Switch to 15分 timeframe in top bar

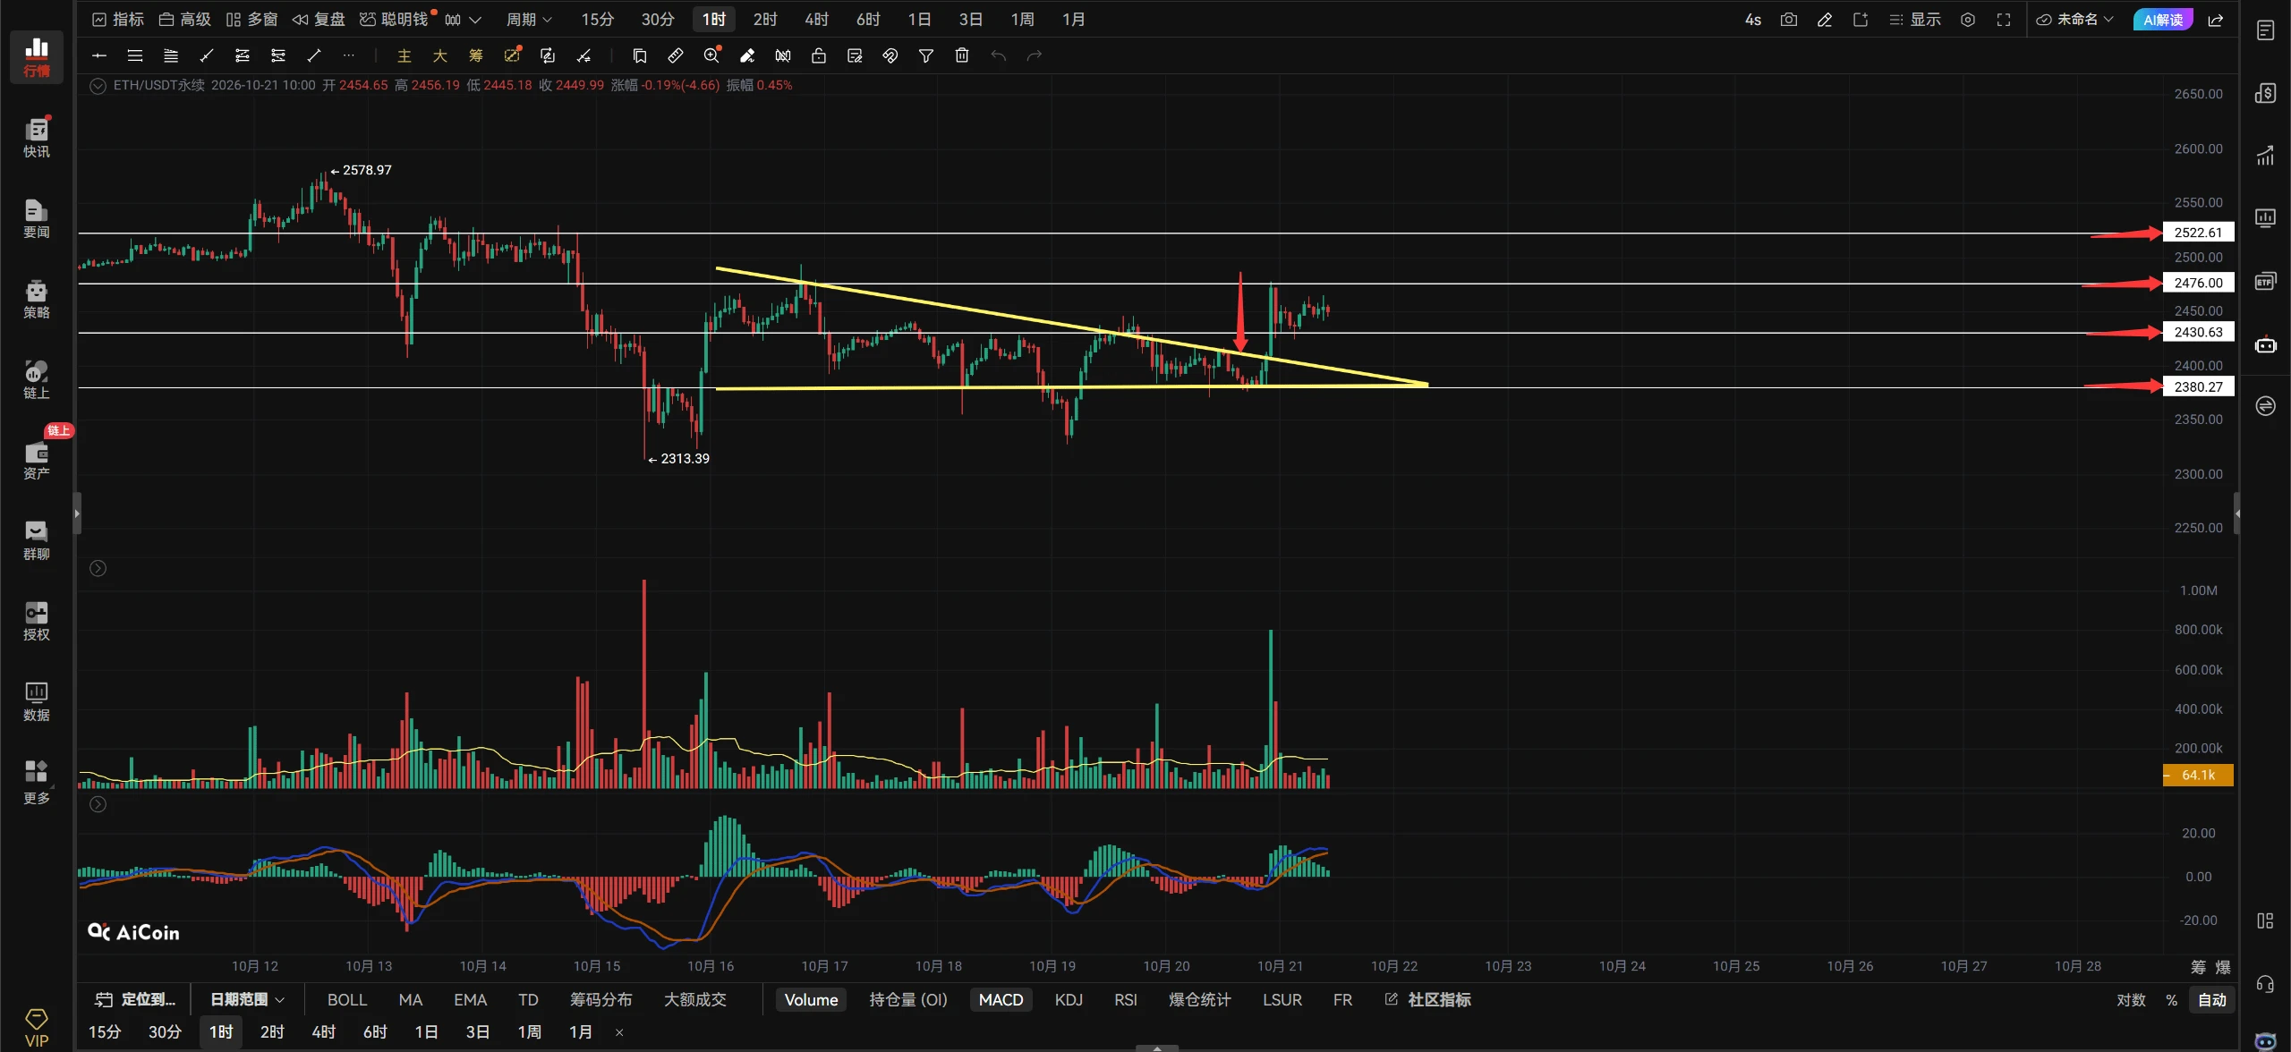pos(598,20)
